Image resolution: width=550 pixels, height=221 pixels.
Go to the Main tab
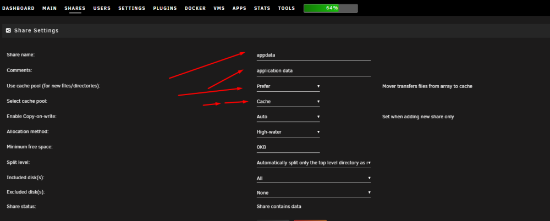click(x=50, y=8)
